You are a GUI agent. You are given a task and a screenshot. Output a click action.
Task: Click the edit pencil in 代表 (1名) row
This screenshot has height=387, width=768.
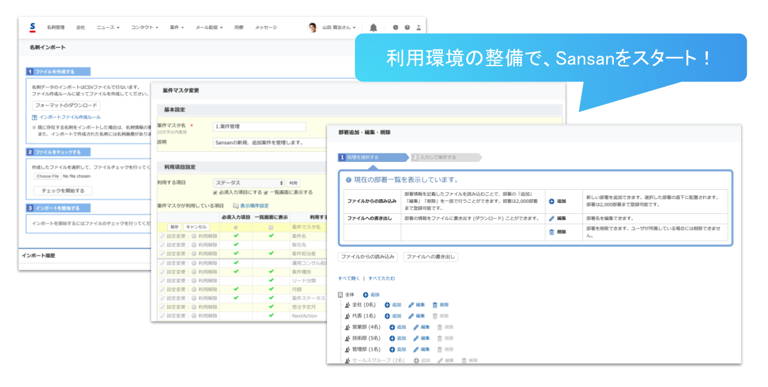411,316
